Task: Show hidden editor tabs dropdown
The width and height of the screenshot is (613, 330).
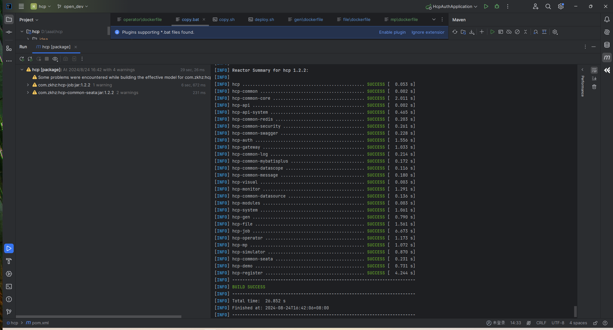Action: pyautogui.click(x=434, y=19)
